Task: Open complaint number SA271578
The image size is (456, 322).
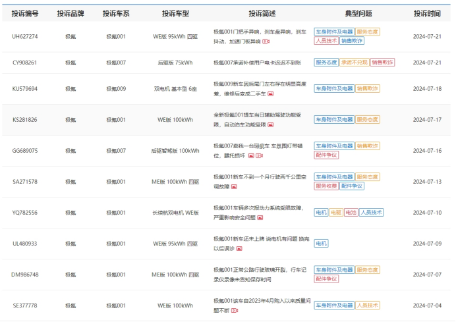Action: tap(25, 182)
